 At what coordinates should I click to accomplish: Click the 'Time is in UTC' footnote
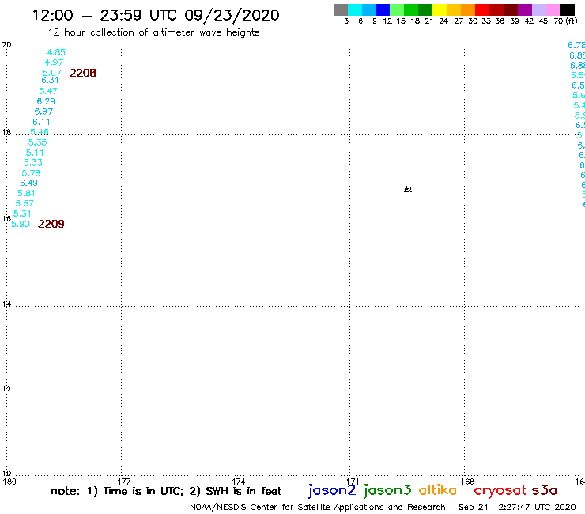tap(143, 491)
